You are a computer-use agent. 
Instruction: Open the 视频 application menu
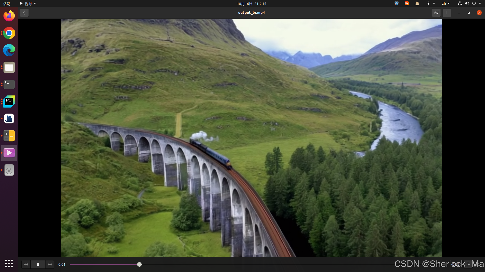[x=28, y=4]
